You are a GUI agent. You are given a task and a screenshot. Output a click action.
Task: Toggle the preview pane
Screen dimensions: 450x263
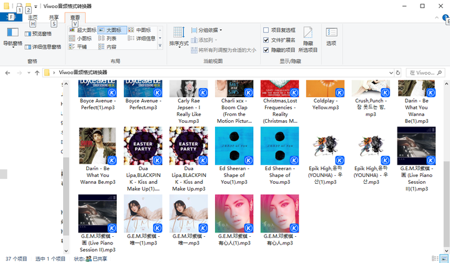[x=38, y=34]
